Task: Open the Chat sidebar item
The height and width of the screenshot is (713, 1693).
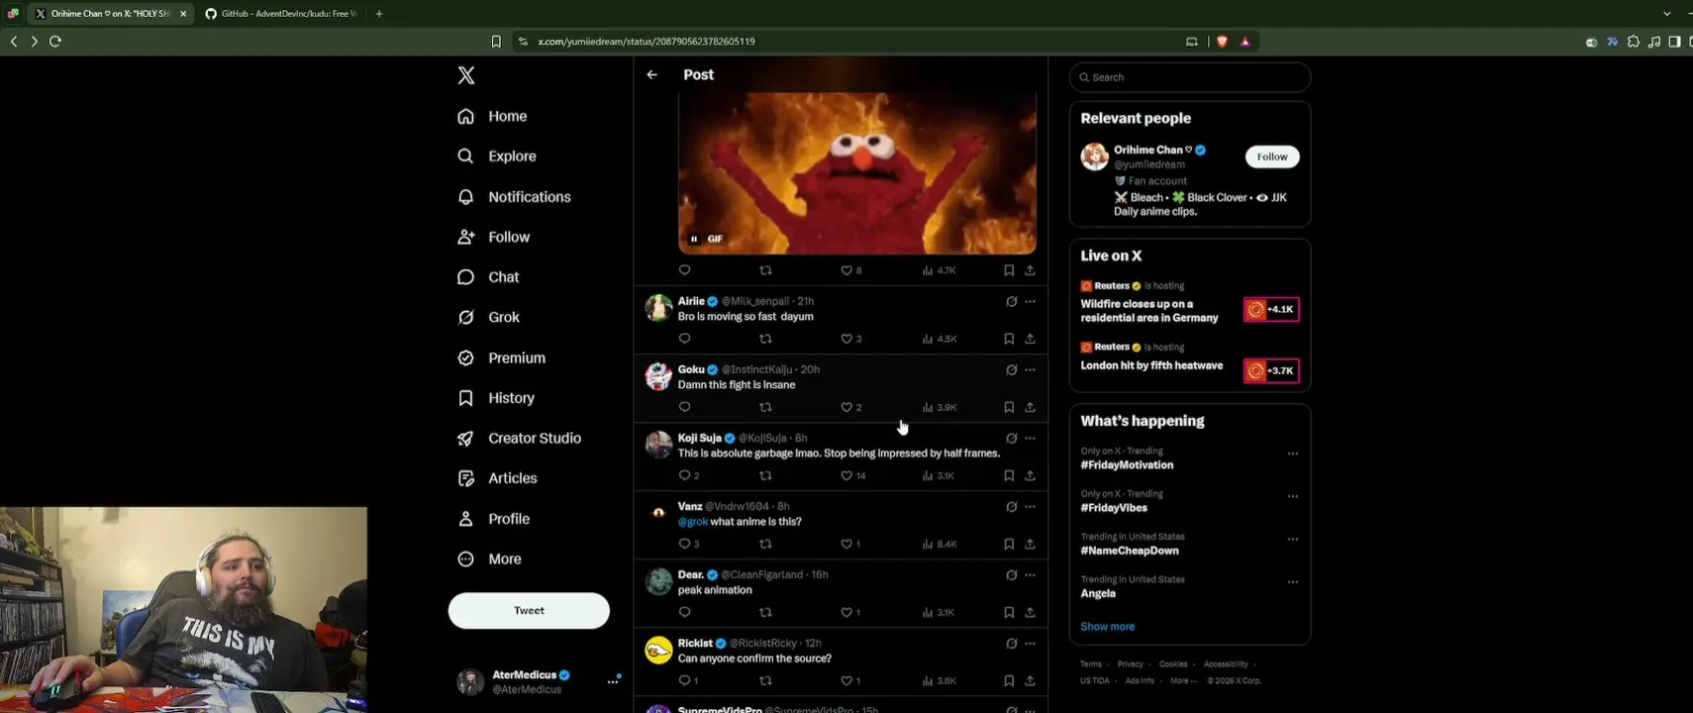Action: pyautogui.click(x=488, y=277)
